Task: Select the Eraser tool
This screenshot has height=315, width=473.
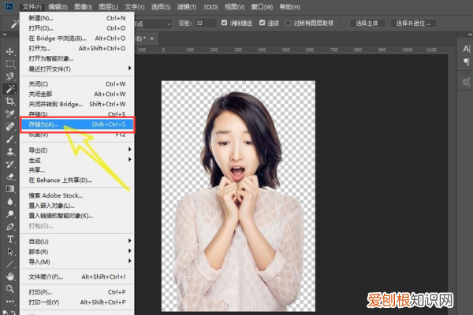Action: (10, 176)
